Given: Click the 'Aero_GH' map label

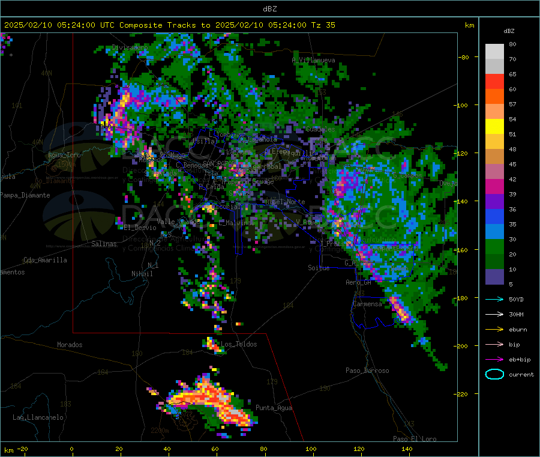Looking at the screenshot, I should click(x=358, y=282).
